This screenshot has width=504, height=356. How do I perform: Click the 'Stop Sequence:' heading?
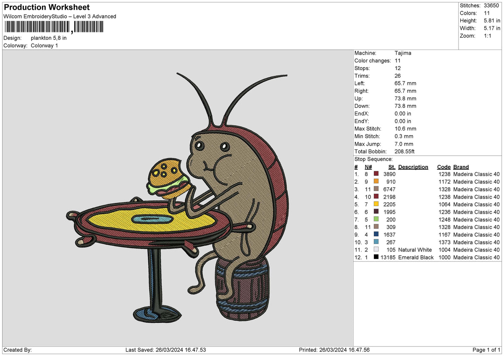[373, 159]
